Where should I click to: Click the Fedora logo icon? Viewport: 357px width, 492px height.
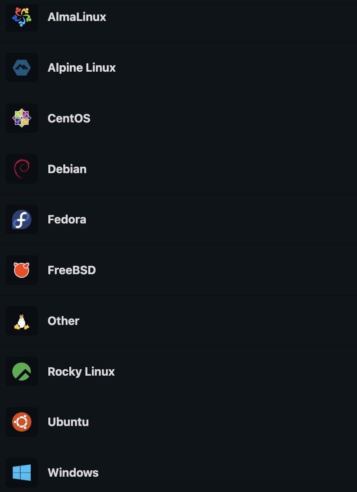[x=22, y=219]
